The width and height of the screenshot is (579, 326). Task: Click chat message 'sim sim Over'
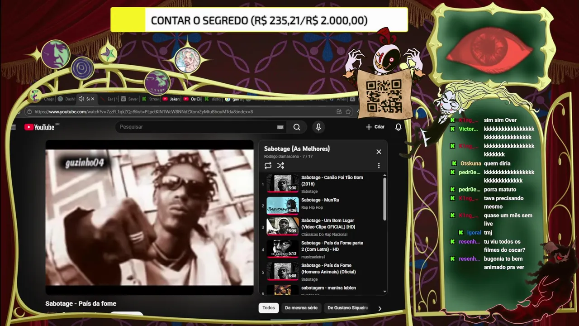500,120
